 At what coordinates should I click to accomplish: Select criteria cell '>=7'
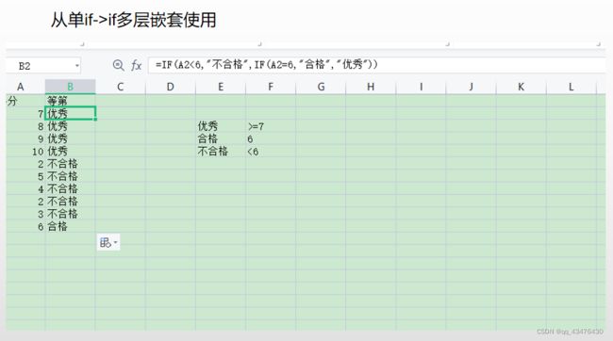coord(271,126)
